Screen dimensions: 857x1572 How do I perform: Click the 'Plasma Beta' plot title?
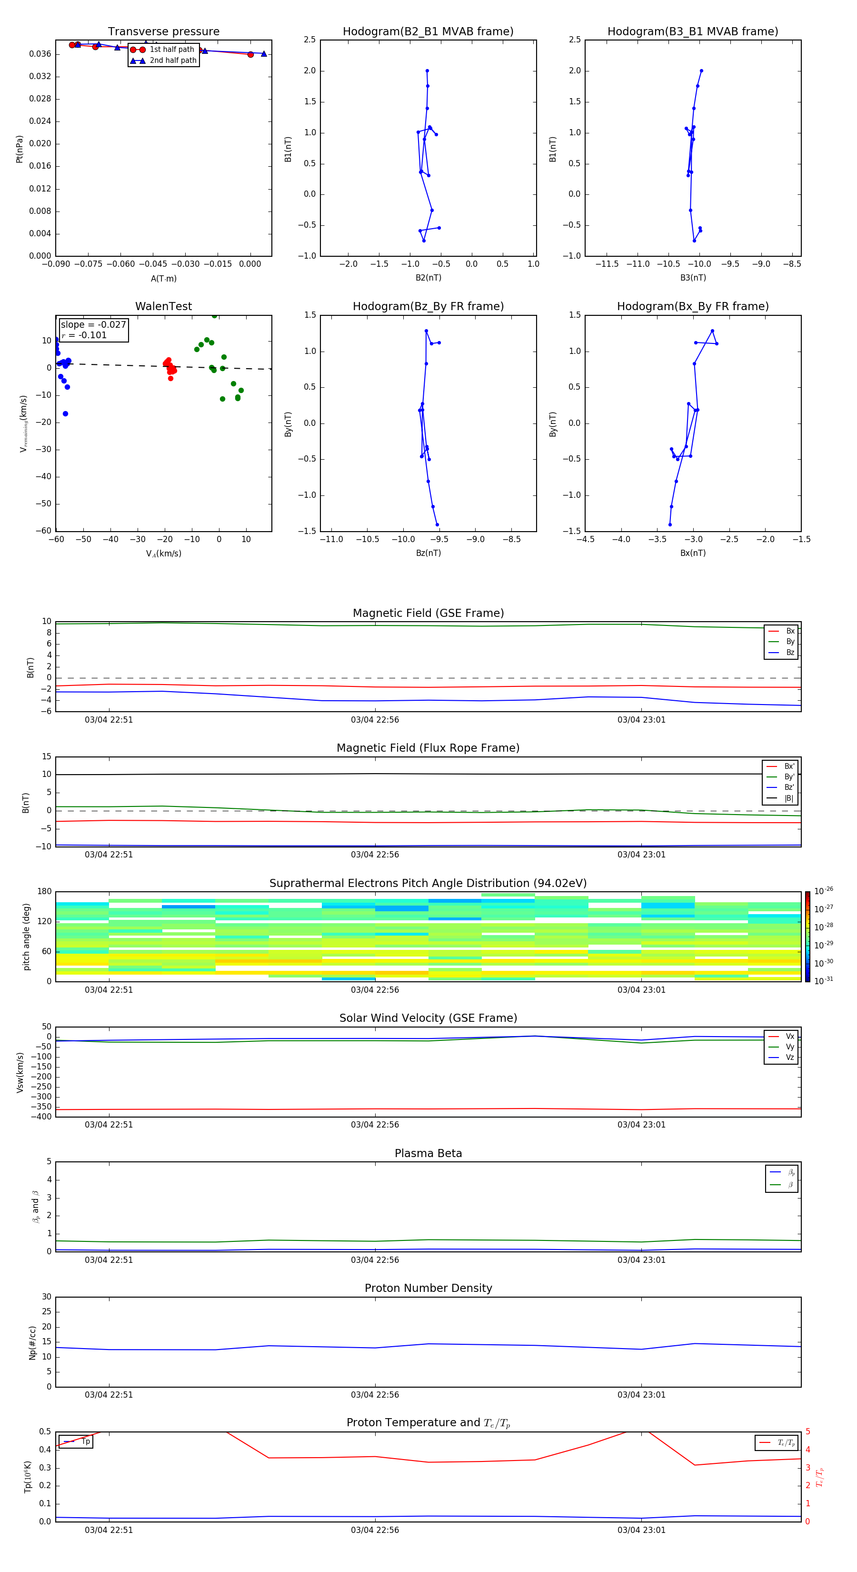tap(428, 1153)
